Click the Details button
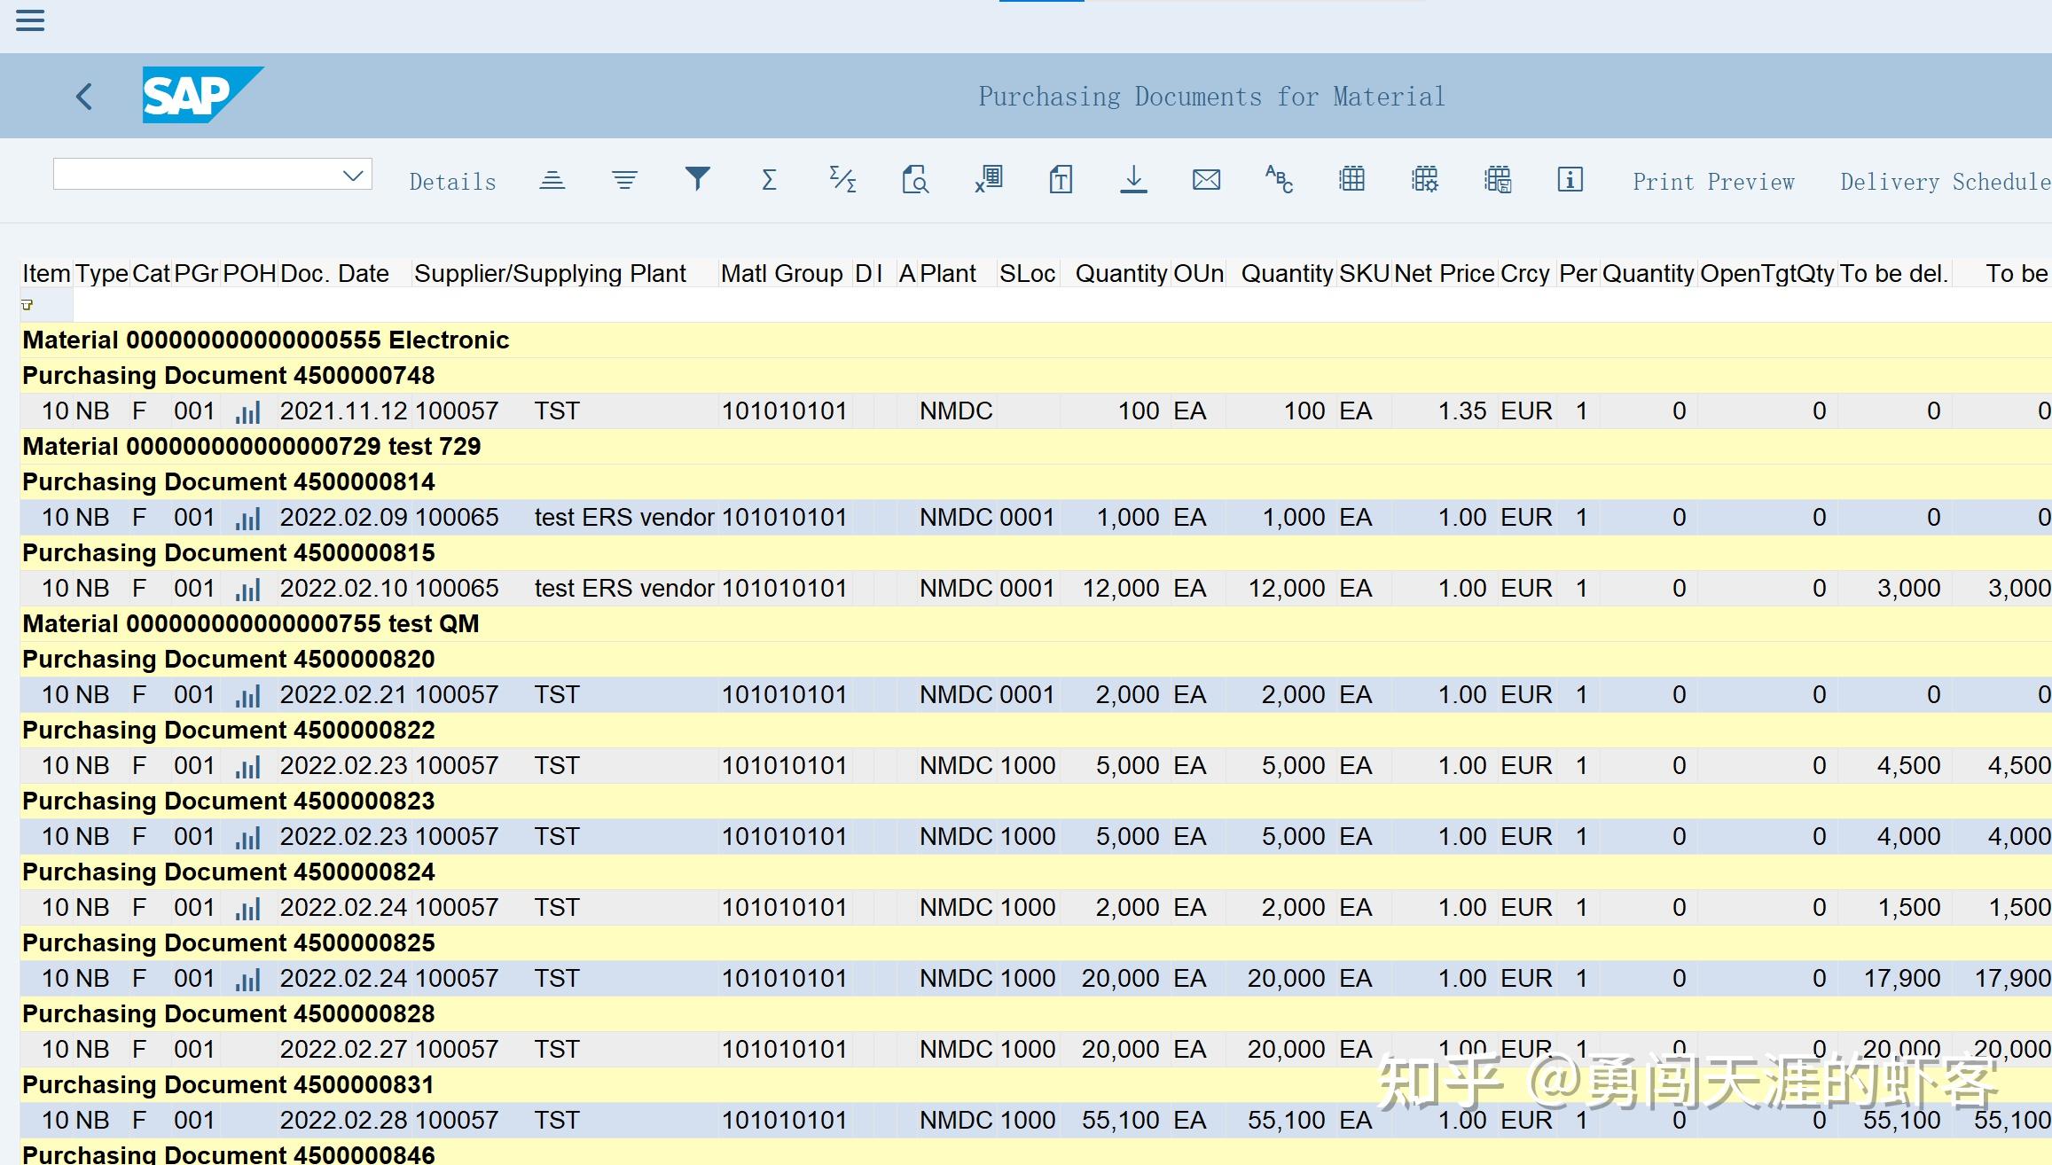This screenshot has width=2052, height=1165. (x=452, y=182)
